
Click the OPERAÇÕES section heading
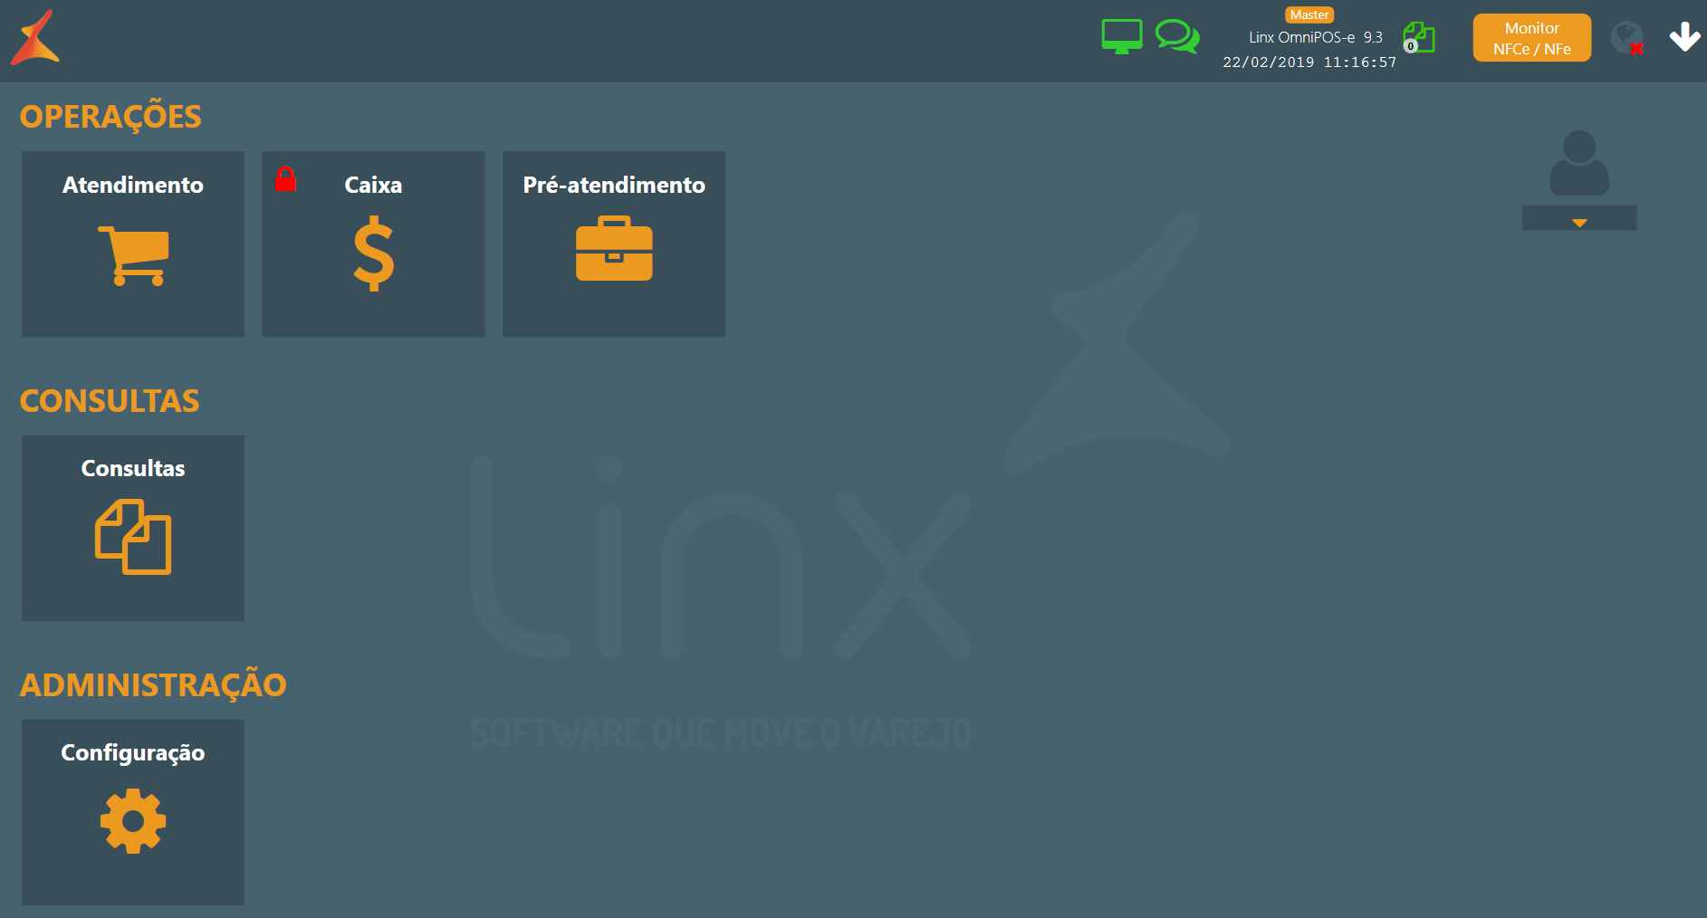coord(110,117)
